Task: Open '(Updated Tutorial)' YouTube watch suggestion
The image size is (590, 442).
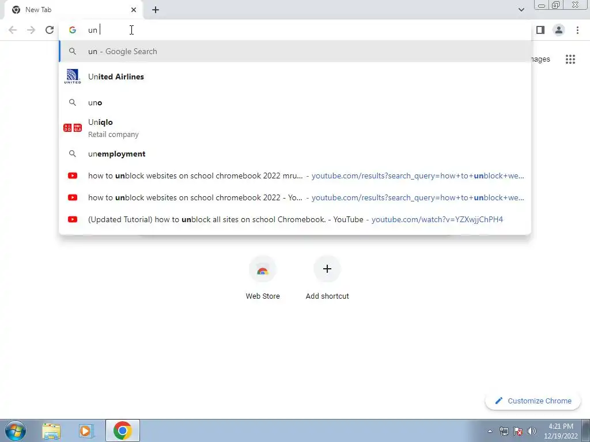Action: click(x=295, y=219)
